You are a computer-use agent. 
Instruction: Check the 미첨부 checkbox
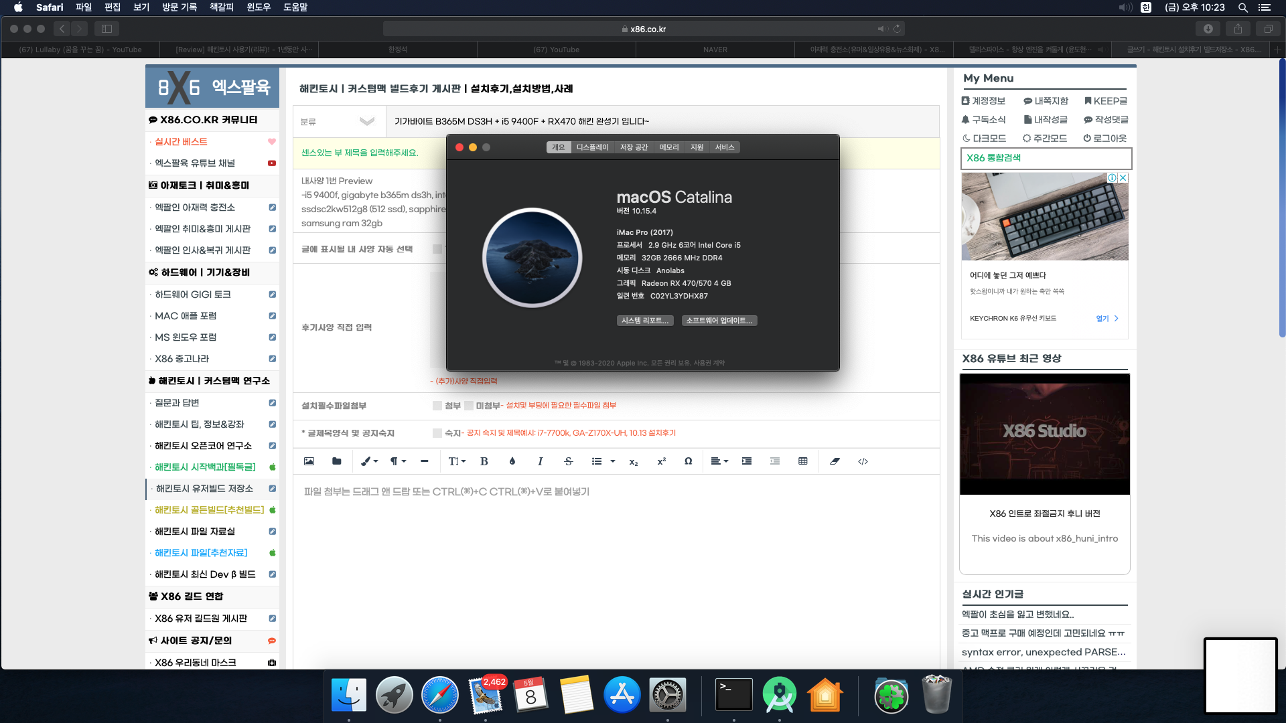pos(469,406)
